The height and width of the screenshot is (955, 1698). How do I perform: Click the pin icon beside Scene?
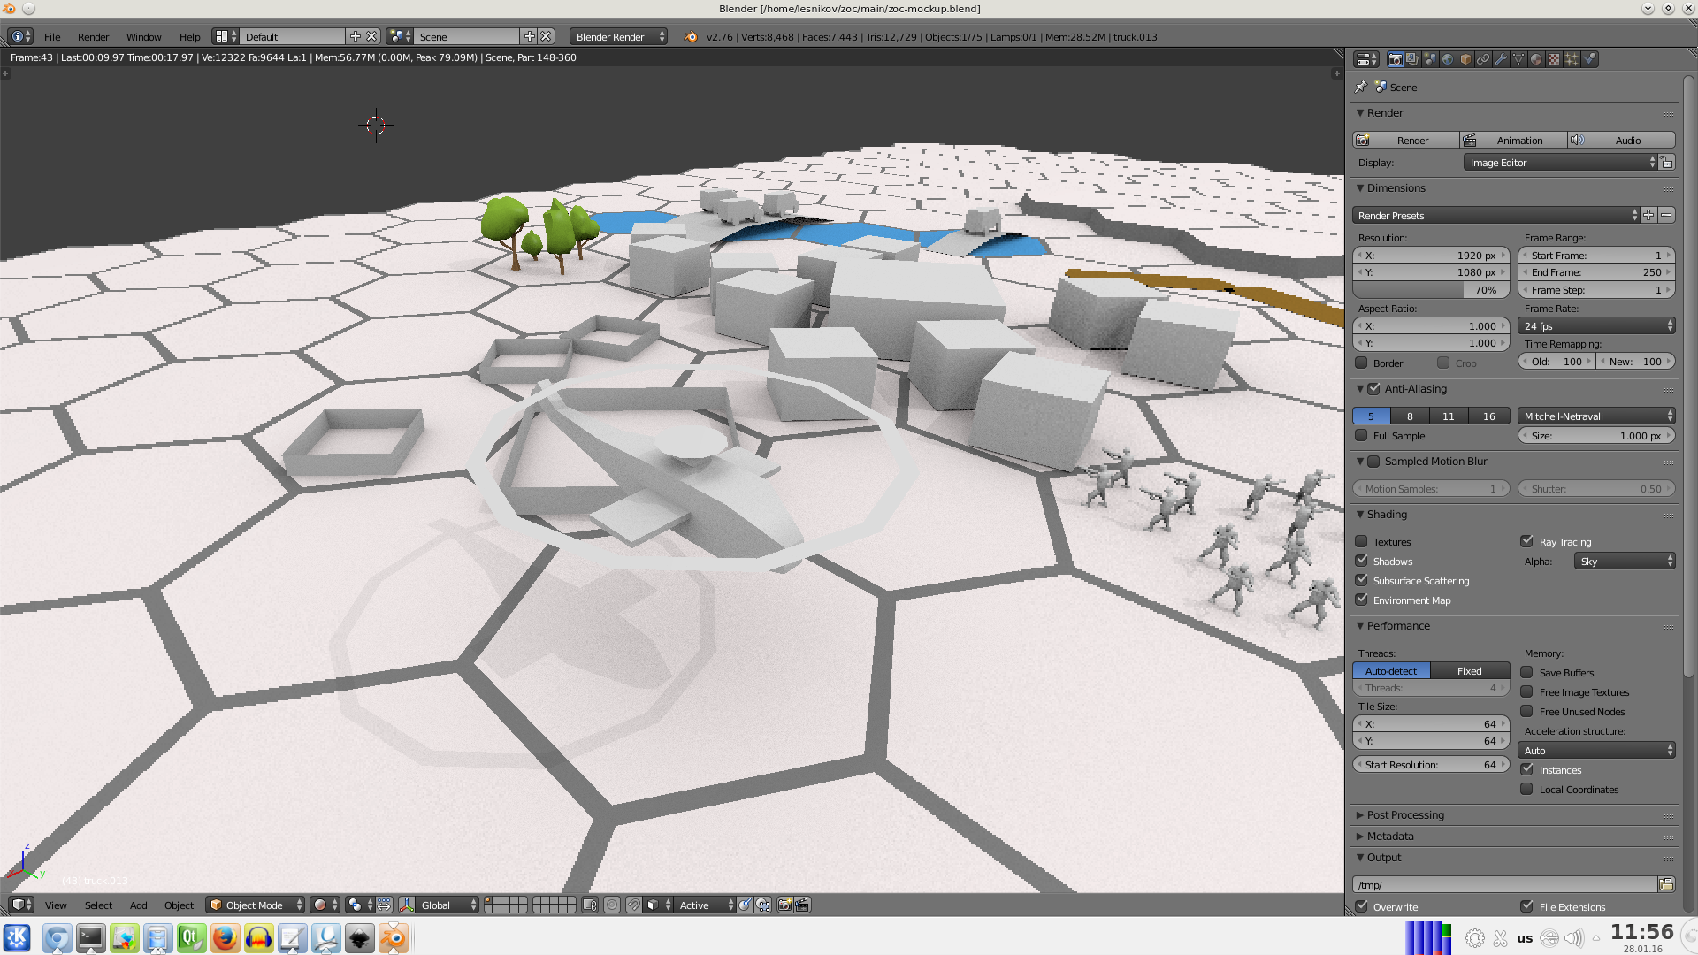coord(1361,87)
